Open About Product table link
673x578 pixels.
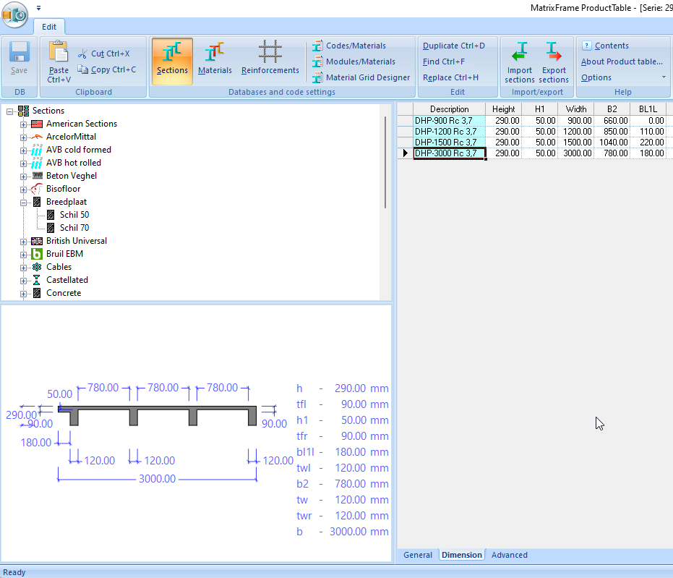[x=622, y=61]
